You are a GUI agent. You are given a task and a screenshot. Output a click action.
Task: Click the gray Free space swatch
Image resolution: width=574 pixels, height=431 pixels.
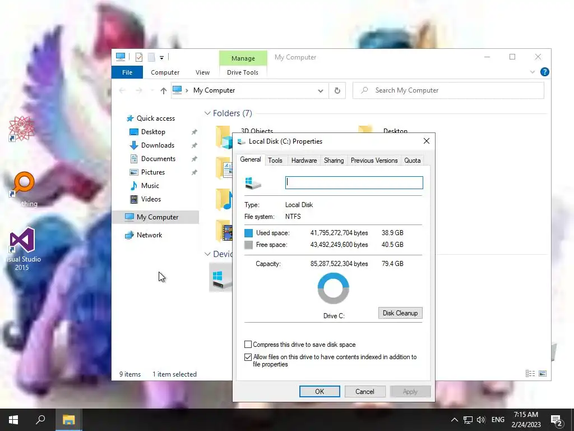pos(248,245)
